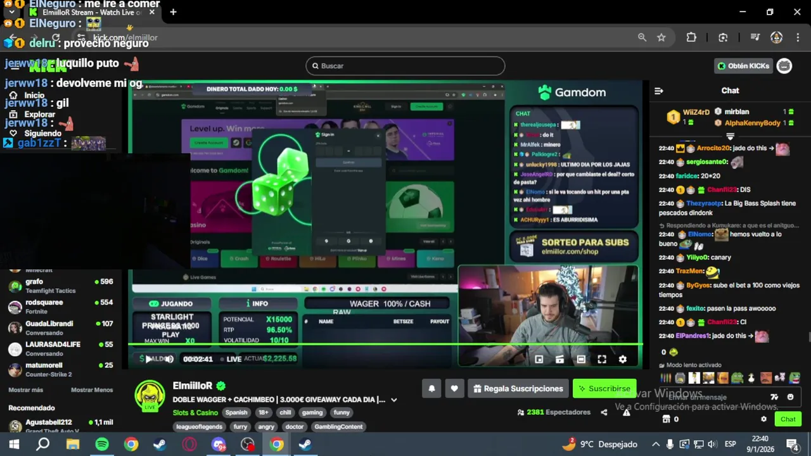811x456 pixels.
Task: Bookmark this page with star
Action: point(661,37)
